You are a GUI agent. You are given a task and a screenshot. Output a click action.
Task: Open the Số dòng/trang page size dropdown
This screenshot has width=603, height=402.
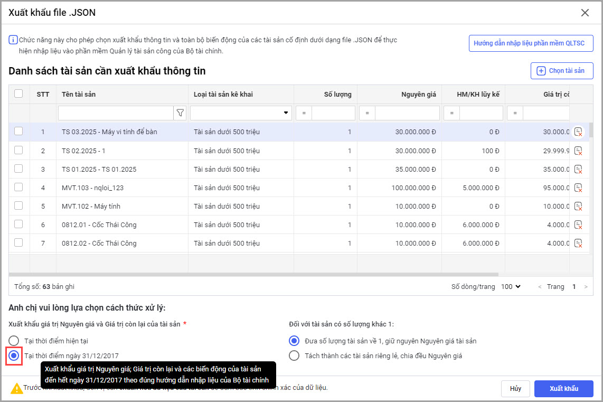511,286
